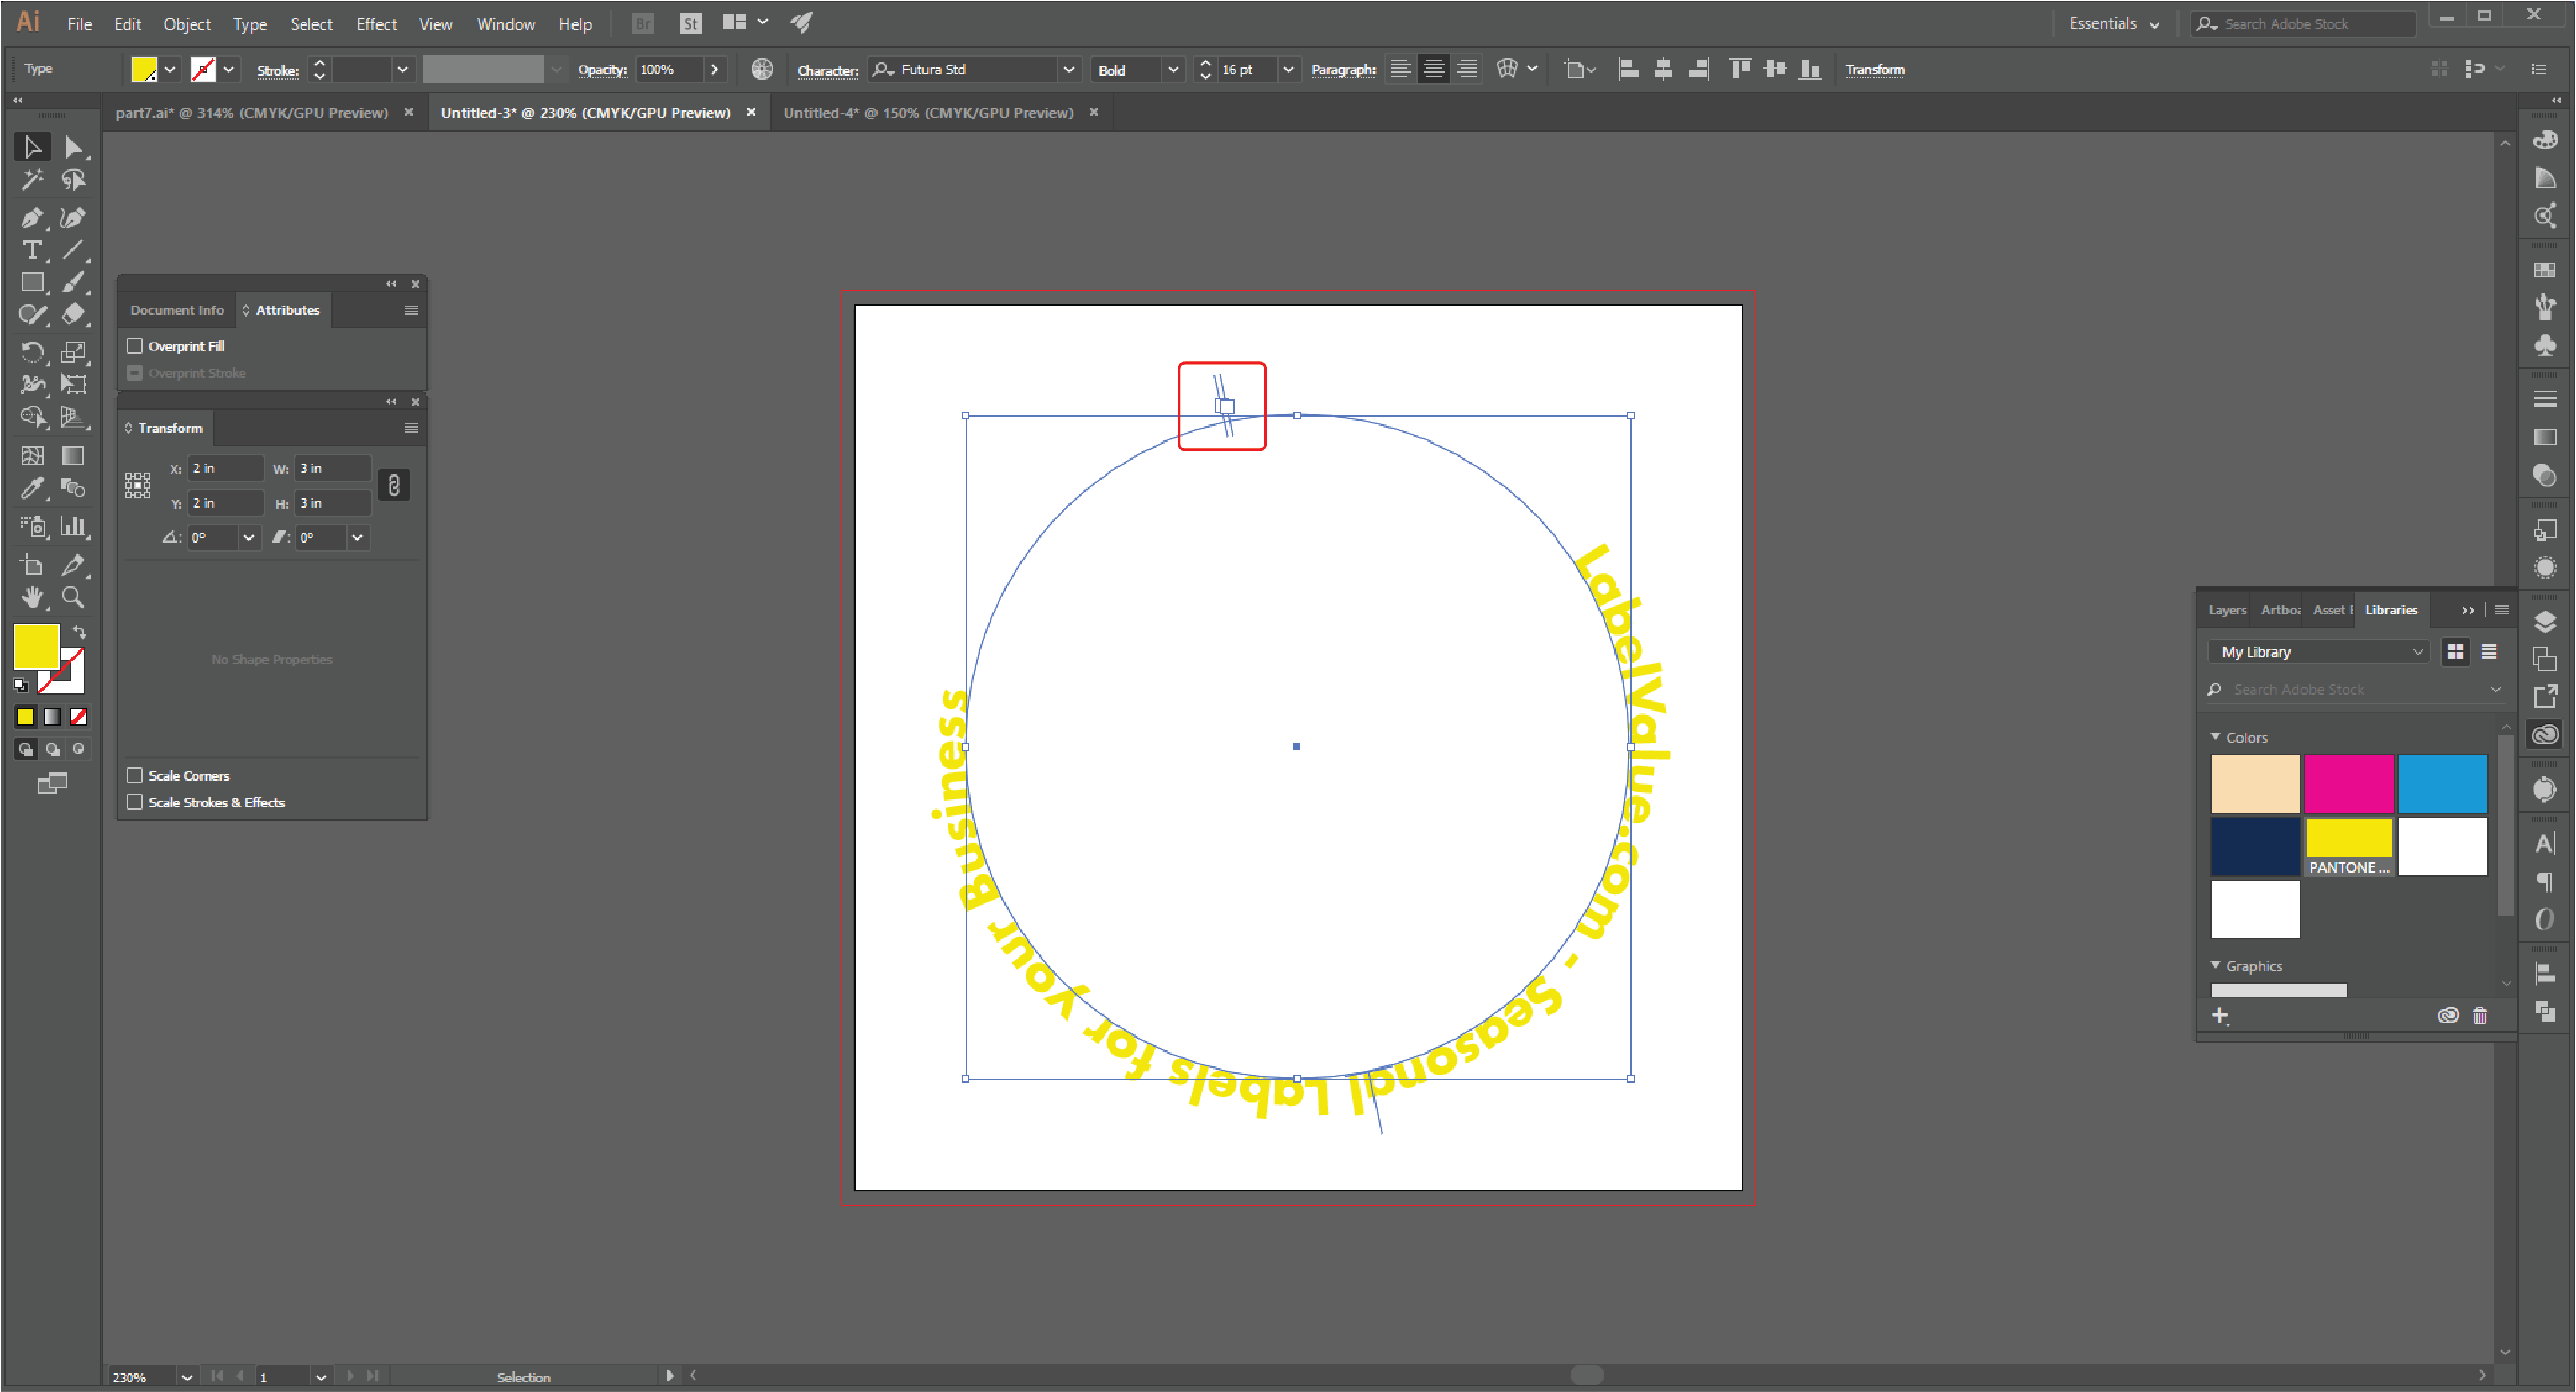The image size is (2576, 1392).
Task: Switch libraries to grid view
Action: coord(2455,652)
